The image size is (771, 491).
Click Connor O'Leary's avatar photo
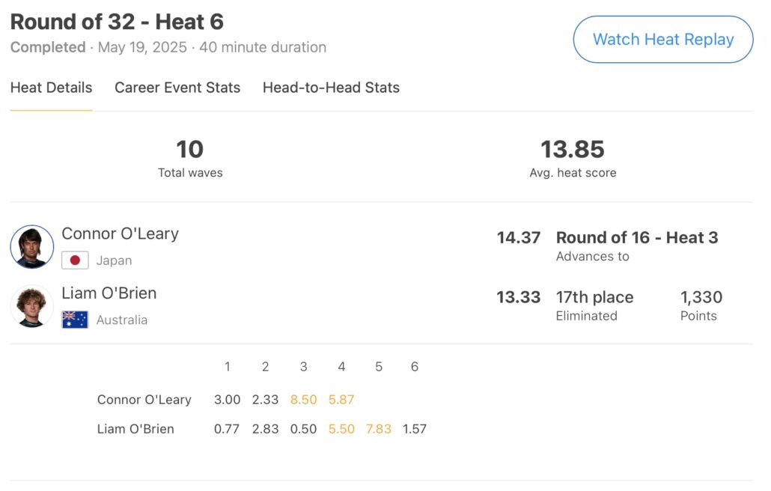click(32, 247)
